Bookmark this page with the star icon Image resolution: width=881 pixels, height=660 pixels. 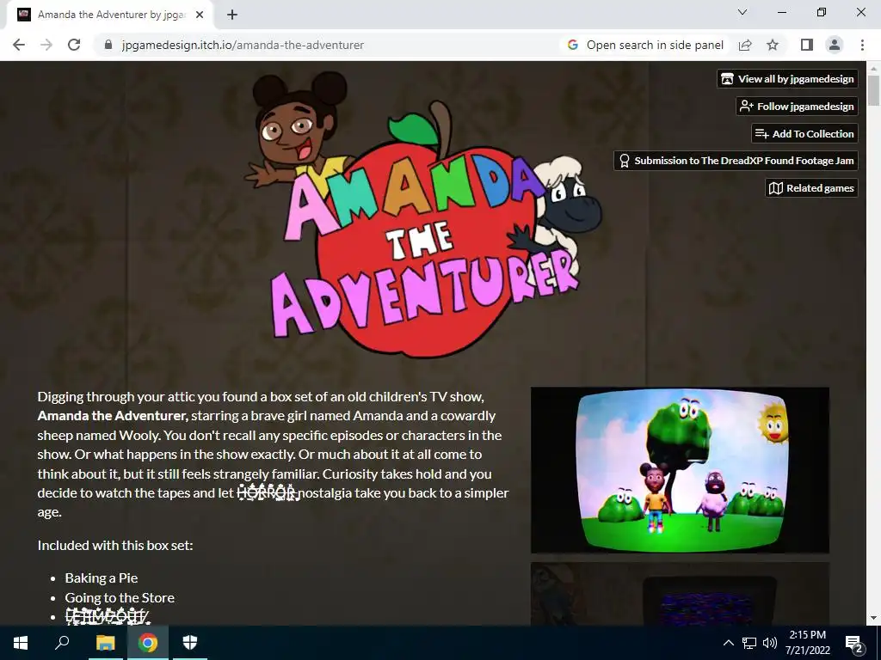tap(773, 45)
